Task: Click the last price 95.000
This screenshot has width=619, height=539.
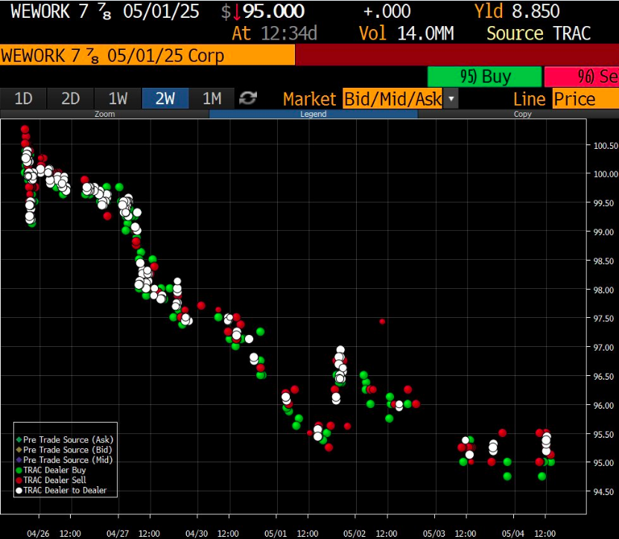Action: pos(273,11)
